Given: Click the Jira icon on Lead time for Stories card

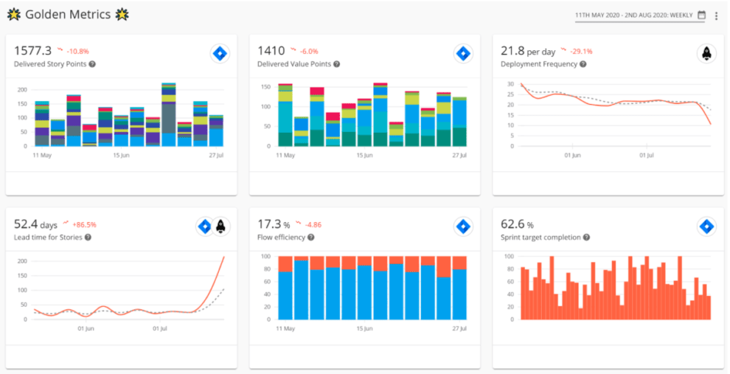Looking at the screenshot, I should 205,226.
